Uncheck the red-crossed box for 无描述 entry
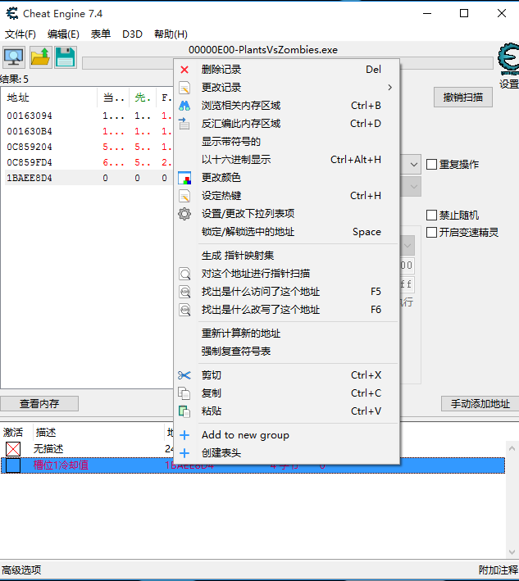Viewport: 519px width, 581px height. point(13,449)
